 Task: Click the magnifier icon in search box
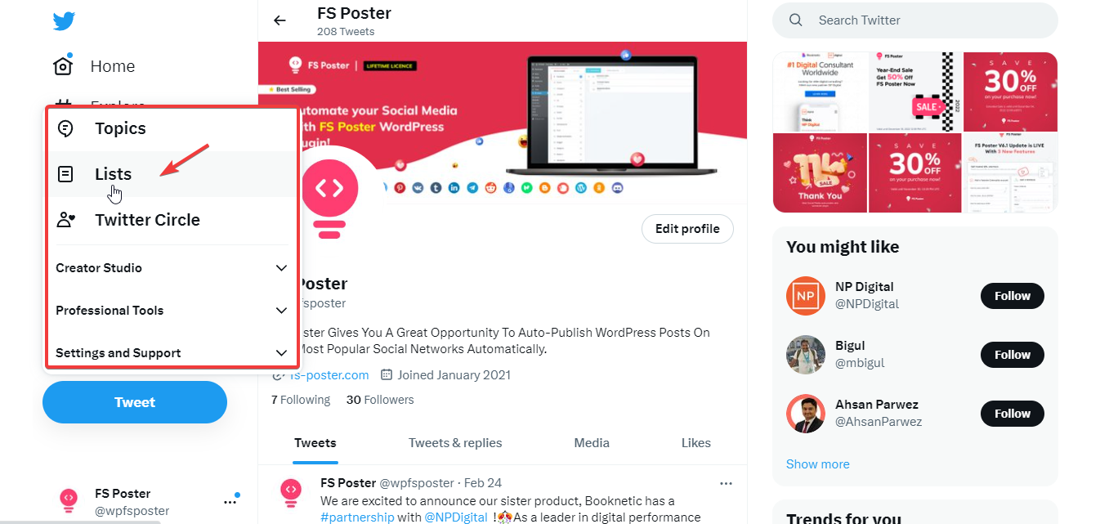(796, 20)
